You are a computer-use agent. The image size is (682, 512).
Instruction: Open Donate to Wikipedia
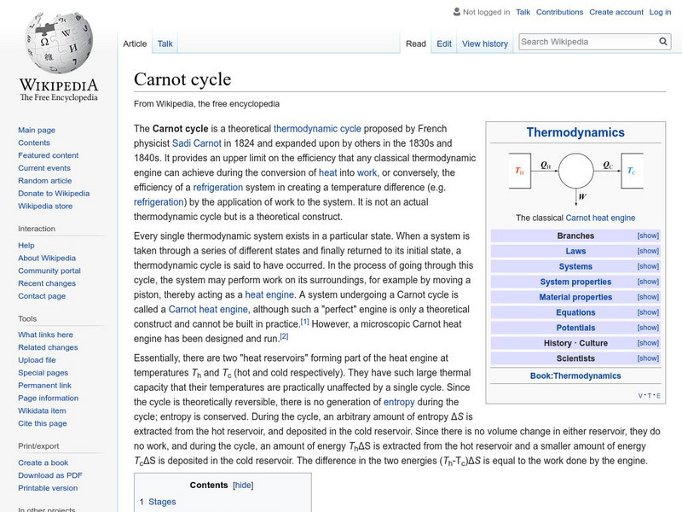point(54,194)
